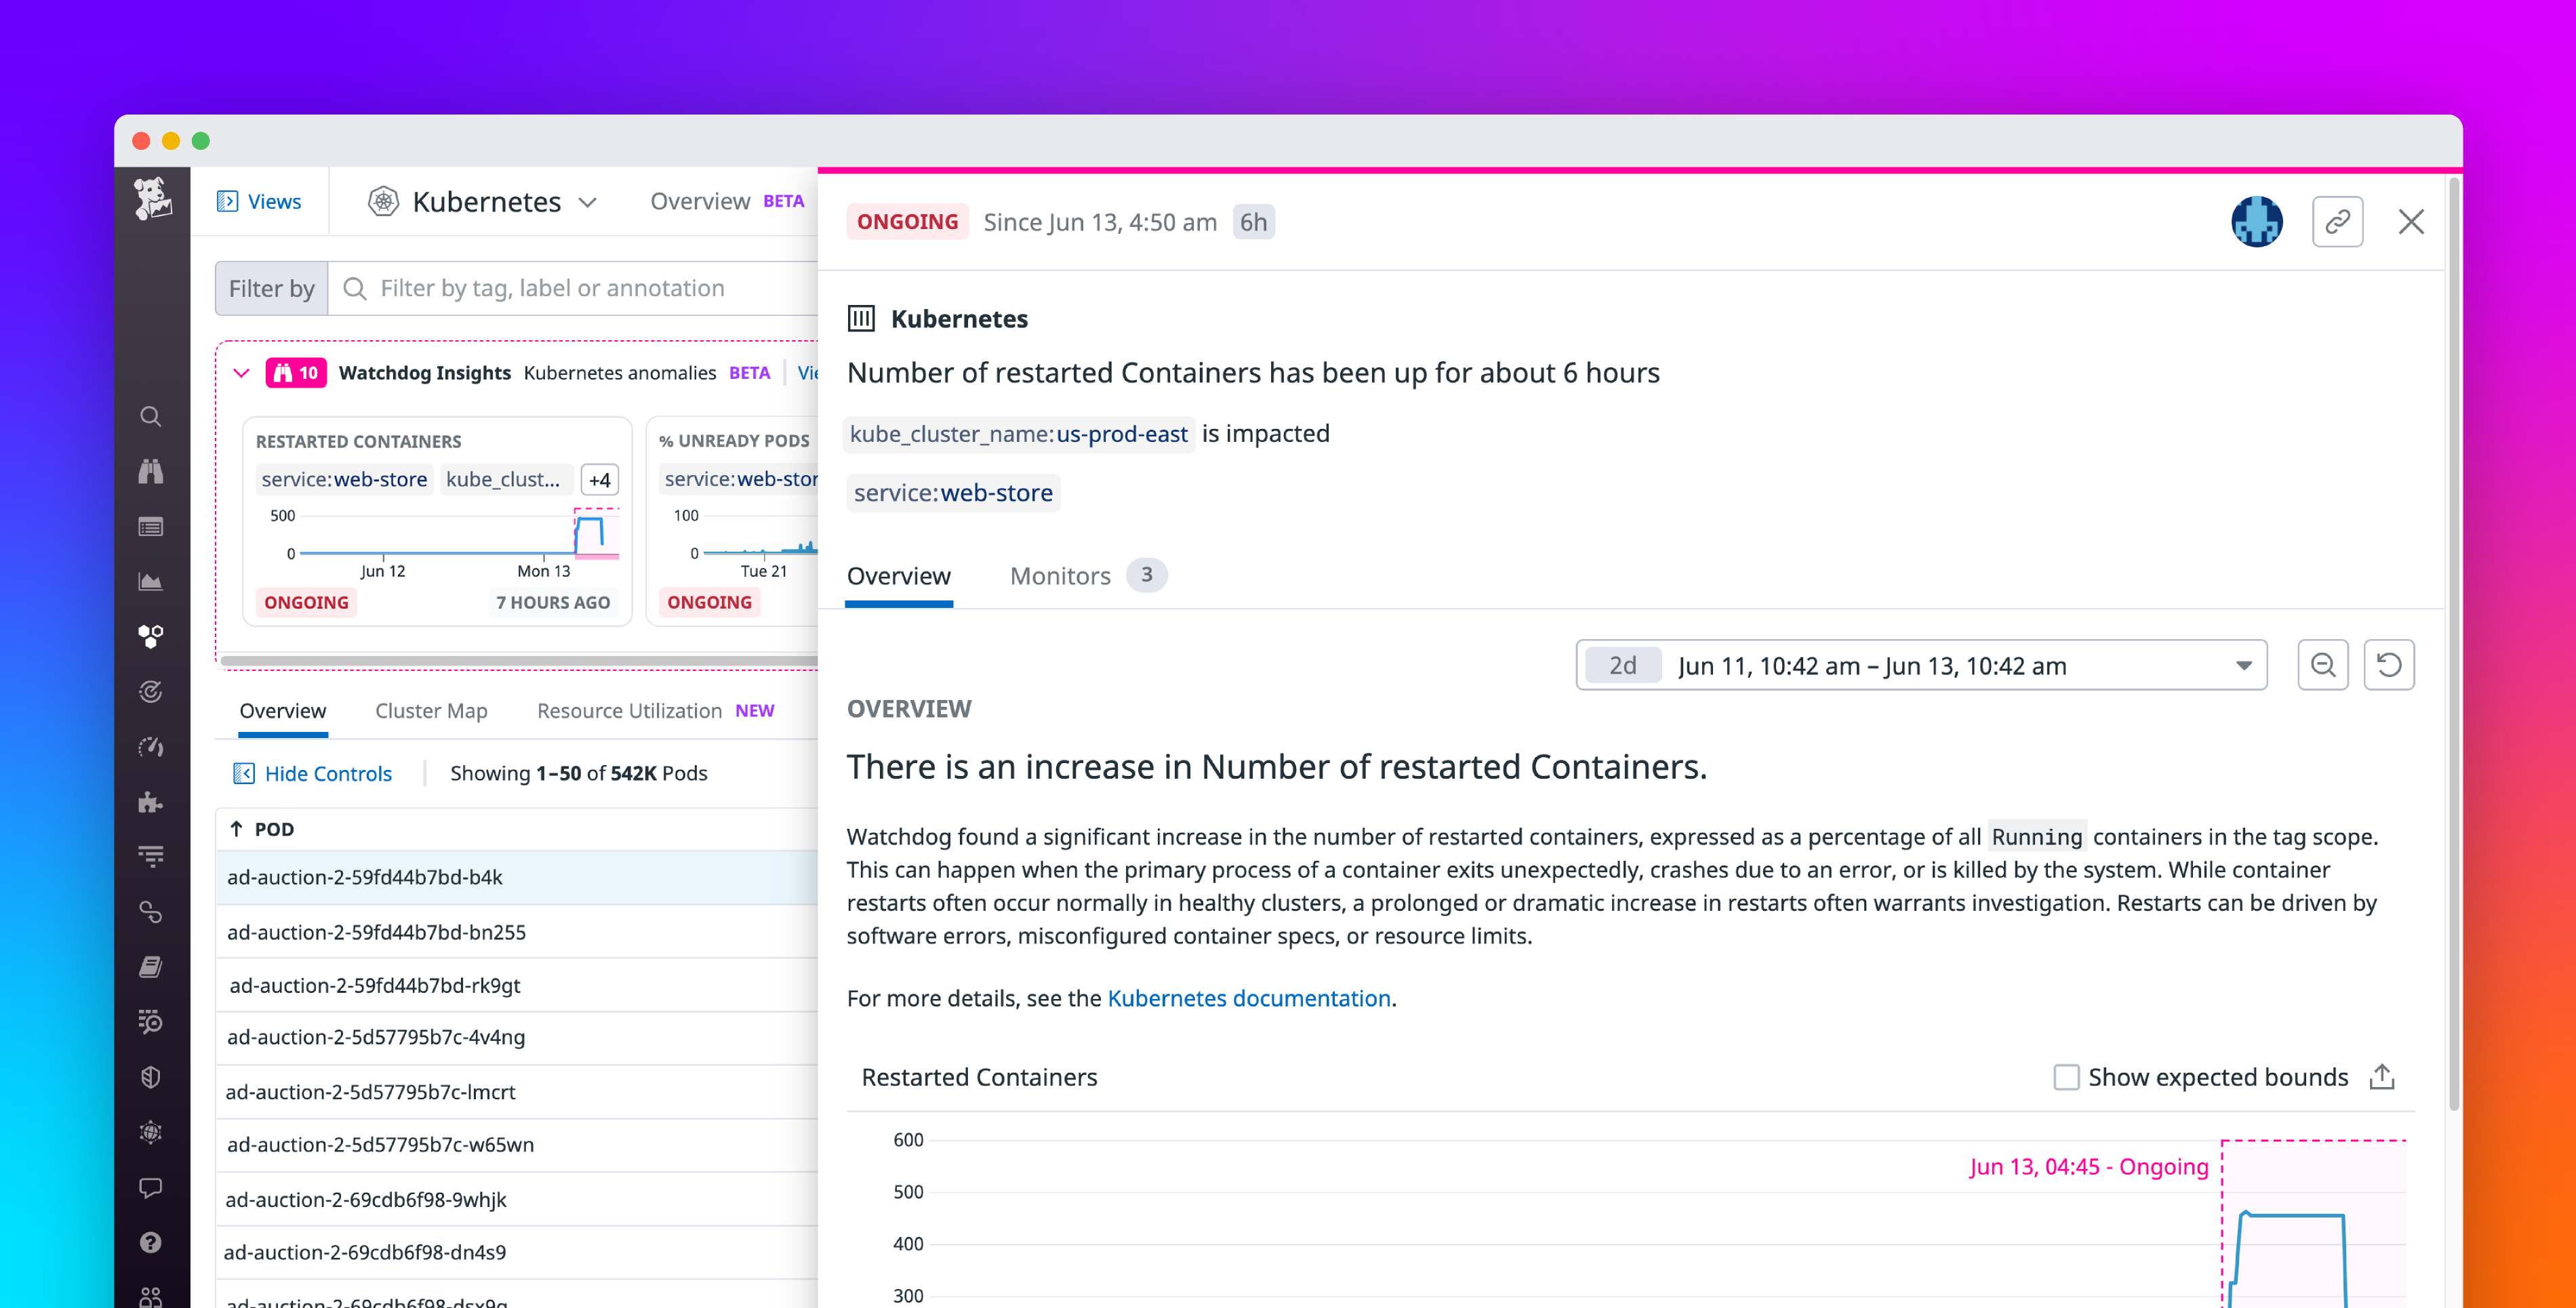Click the Integrations puzzle piece icon
Image resolution: width=2576 pixels, height=1308 pixels.
pos(150,801)
